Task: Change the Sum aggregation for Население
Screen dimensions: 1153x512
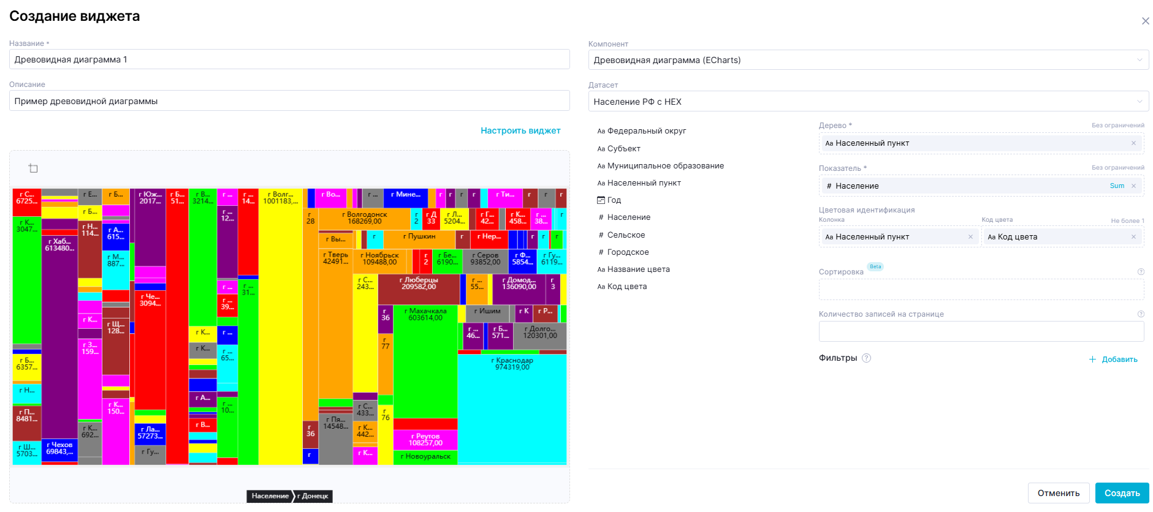Action: tap(1117, 186)
